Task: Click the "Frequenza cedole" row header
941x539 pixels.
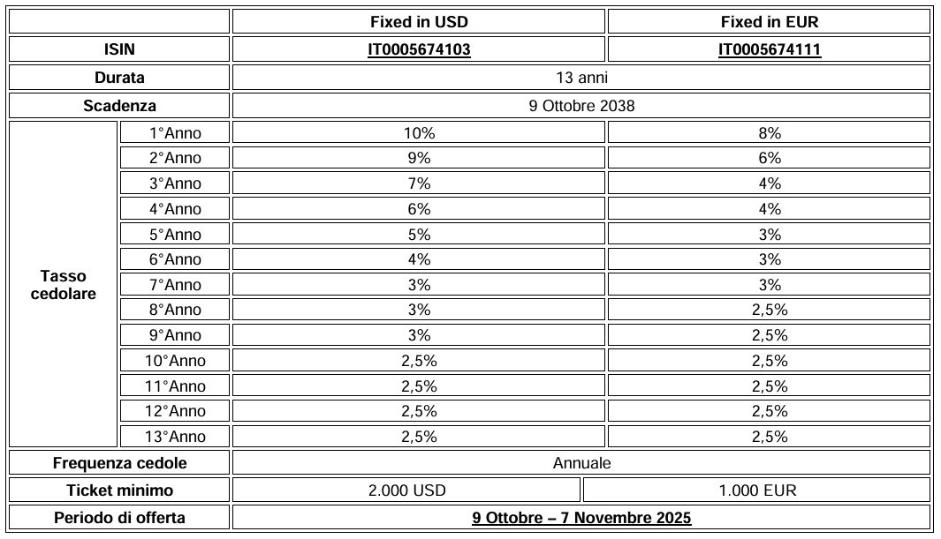Action: click(x=119, y=463)
